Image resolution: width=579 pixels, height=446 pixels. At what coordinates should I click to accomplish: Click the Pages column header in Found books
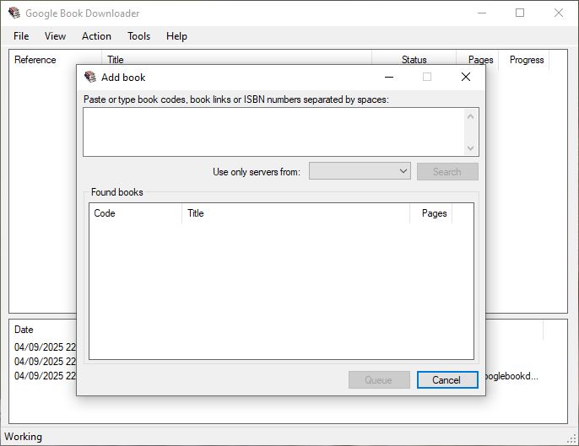coord(431,213)
